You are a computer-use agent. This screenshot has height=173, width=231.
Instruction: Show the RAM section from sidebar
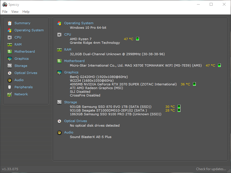18,44
